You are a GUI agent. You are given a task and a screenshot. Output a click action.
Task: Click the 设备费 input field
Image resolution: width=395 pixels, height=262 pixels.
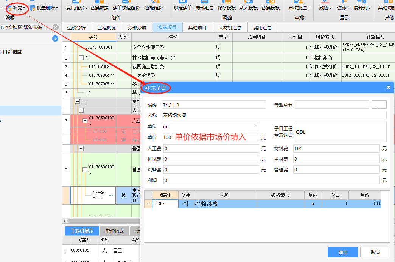[x=211, y=170]
